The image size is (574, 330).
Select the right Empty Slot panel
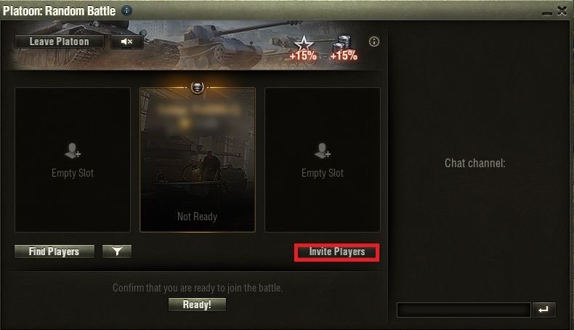coord(323,160)
